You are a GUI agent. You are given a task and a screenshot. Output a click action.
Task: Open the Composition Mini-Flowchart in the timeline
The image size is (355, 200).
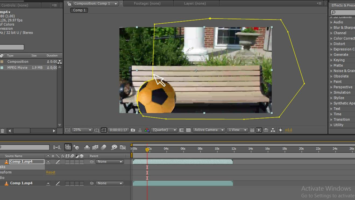click(57, 147)
